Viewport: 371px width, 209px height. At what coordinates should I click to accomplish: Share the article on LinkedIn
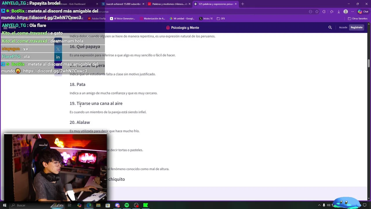coord(58,57)
